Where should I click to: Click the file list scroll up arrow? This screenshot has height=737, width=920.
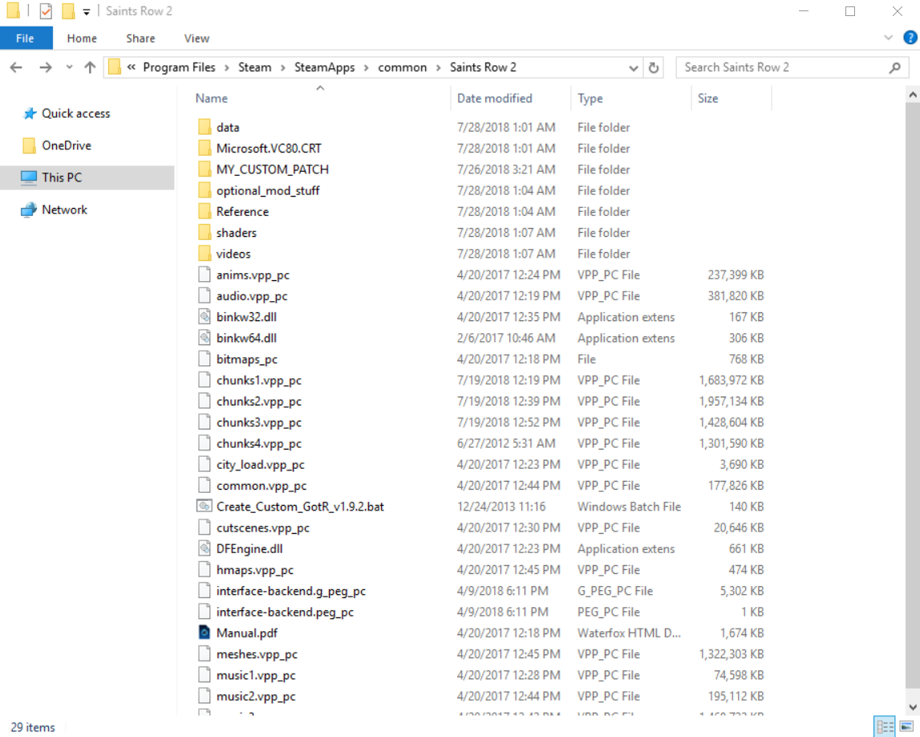(913, 95)
